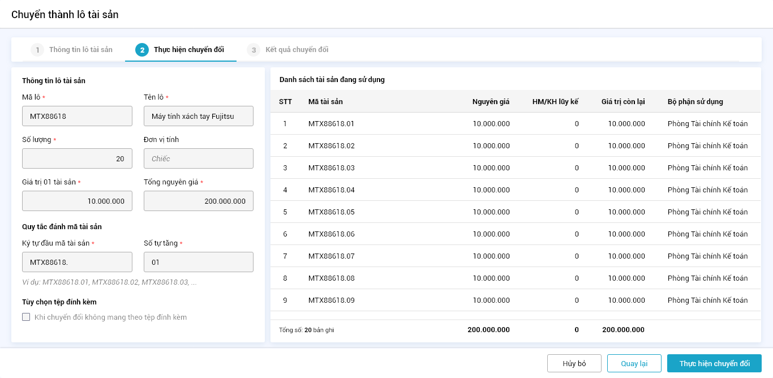Viewport: 773px width, 378px height.
Task: Click the Mã tài sản column header
Action: [x=325, y=102]
